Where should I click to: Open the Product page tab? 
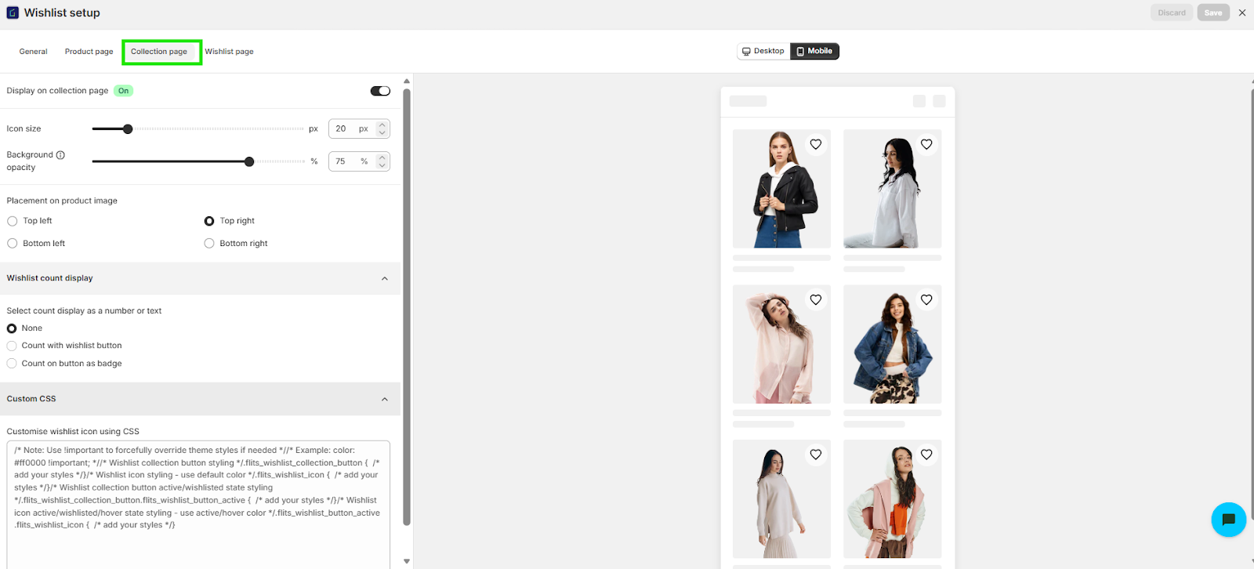[x=89, y=52]
